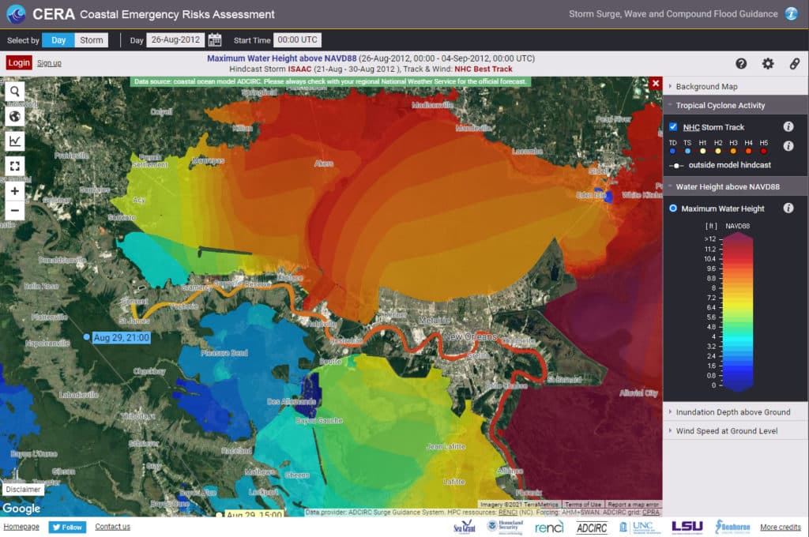The height and width of the screenshot is (537, 809).
Task: Open the Sign up link
Action: coord(49,63)
